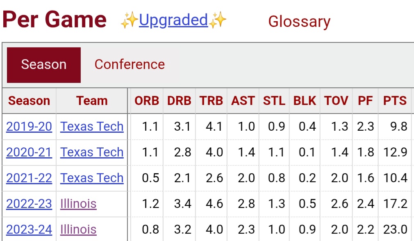Open Texas Tech link in 2019-20 row

(x=92, y=127)
